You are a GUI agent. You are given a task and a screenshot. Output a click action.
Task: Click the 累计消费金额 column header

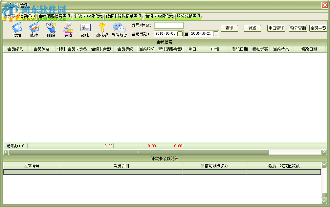click(170, 49)
